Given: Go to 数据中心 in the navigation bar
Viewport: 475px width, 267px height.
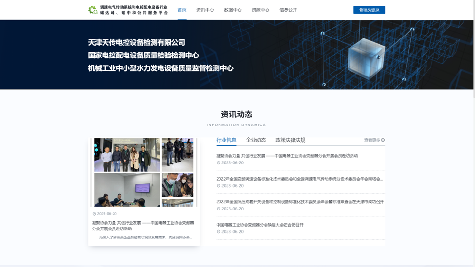Looking at the screenshot, I should point(233,10).
